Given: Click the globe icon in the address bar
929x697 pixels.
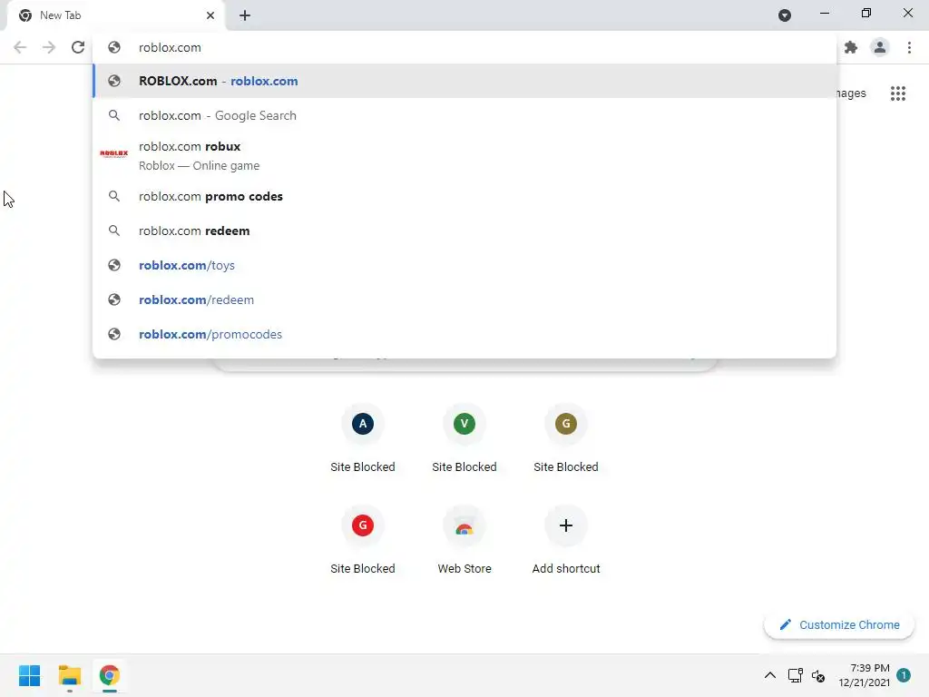Looking at the screenshot, I should pyautogui.click(x=114, y=47).
